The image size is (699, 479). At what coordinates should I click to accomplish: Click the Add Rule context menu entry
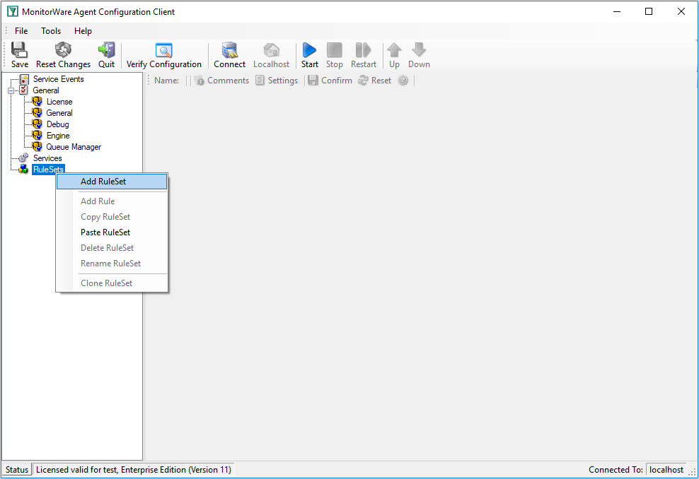pos(112,201)
